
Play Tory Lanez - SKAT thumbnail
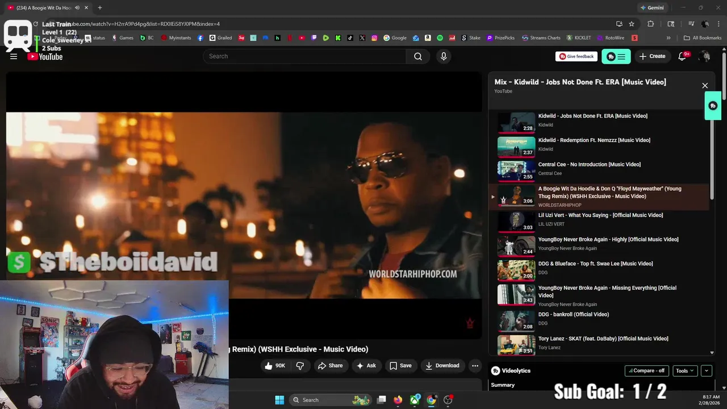pyautogui.click(x=516, y=344)
